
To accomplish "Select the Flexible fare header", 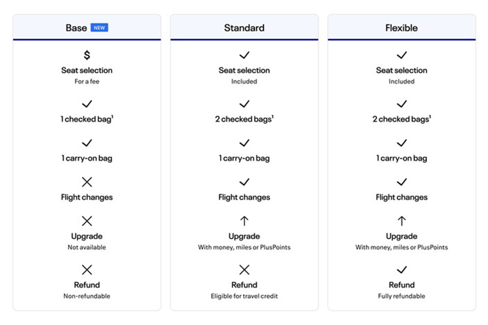I will click(401, 28).
